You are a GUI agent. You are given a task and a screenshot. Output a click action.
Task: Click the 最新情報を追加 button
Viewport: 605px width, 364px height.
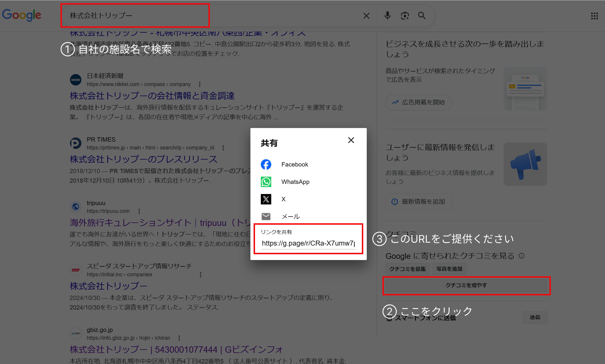click(x=419, y=202)
